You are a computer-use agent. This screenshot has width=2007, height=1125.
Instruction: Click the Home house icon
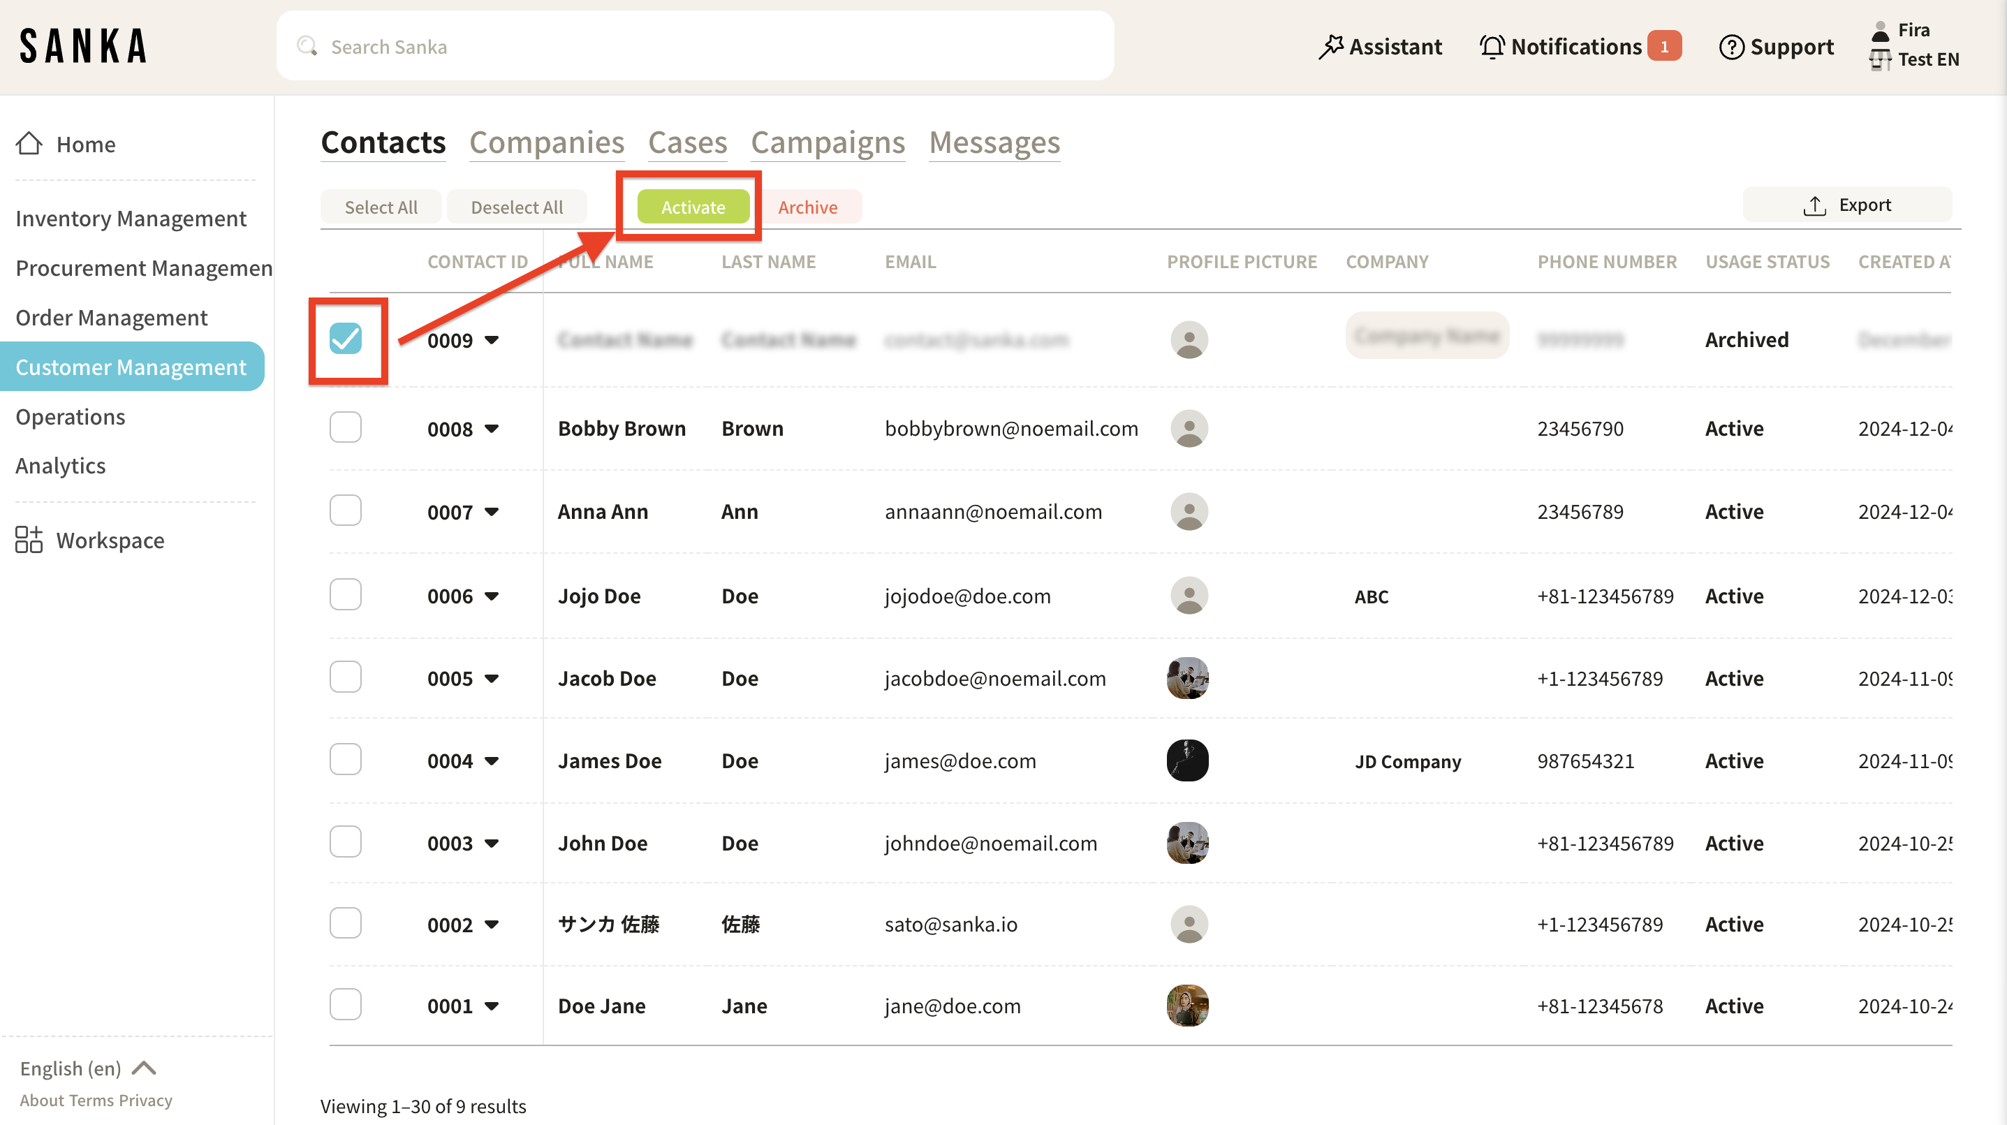point(29,143)
